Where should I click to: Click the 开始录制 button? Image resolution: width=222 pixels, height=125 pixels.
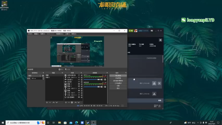tap(118, 78)
